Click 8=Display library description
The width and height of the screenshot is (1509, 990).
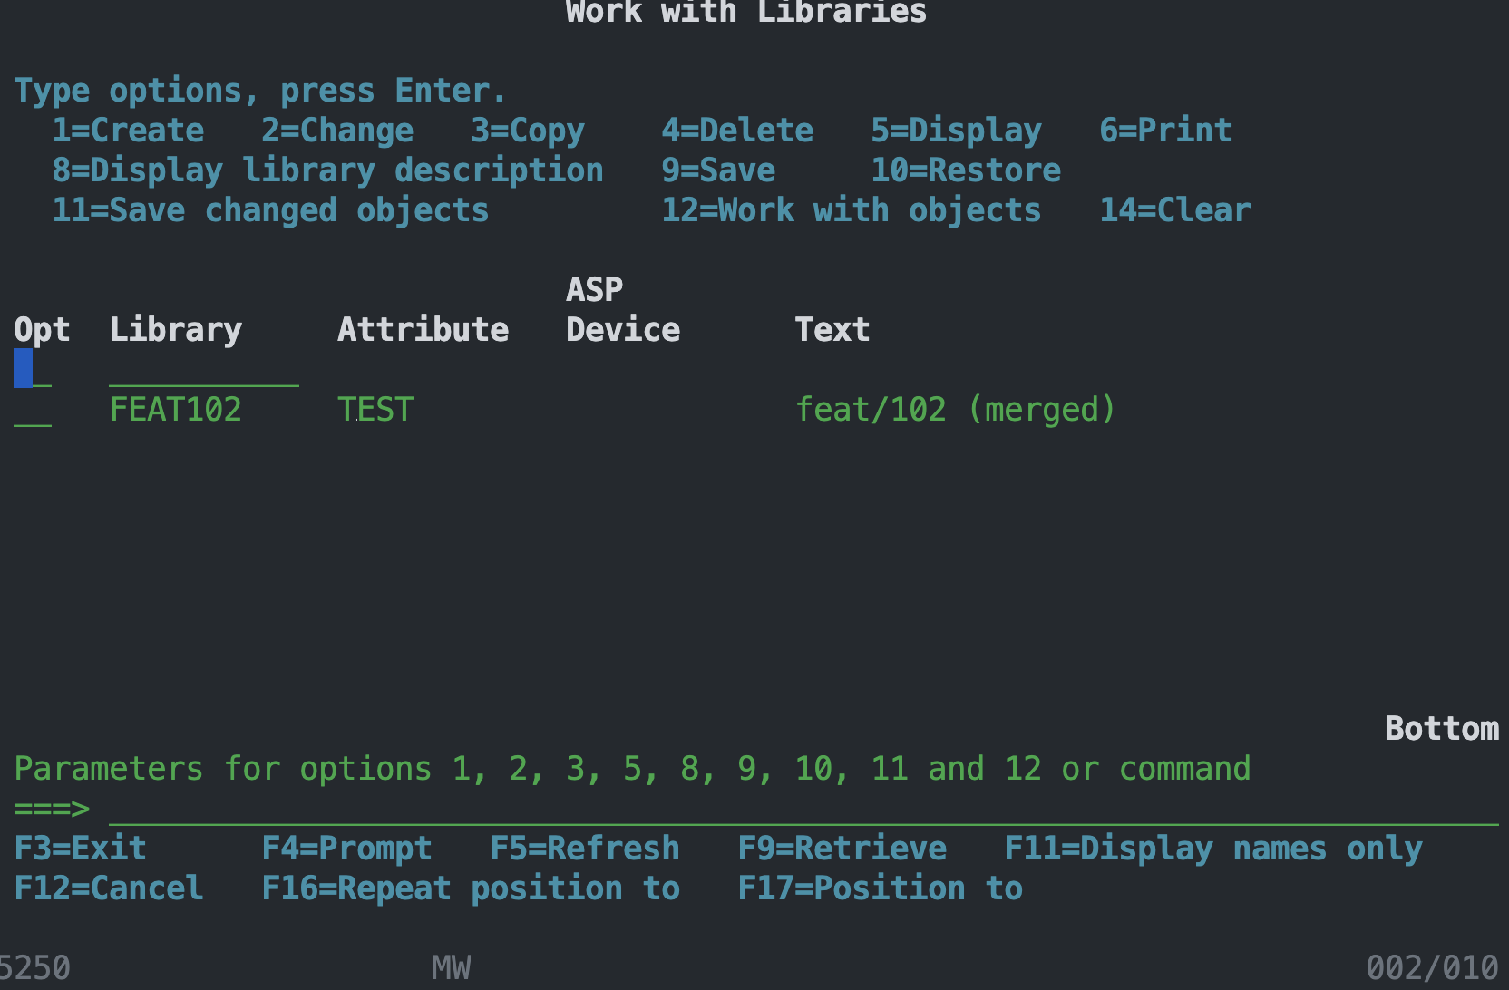click(x=326, y=170)
